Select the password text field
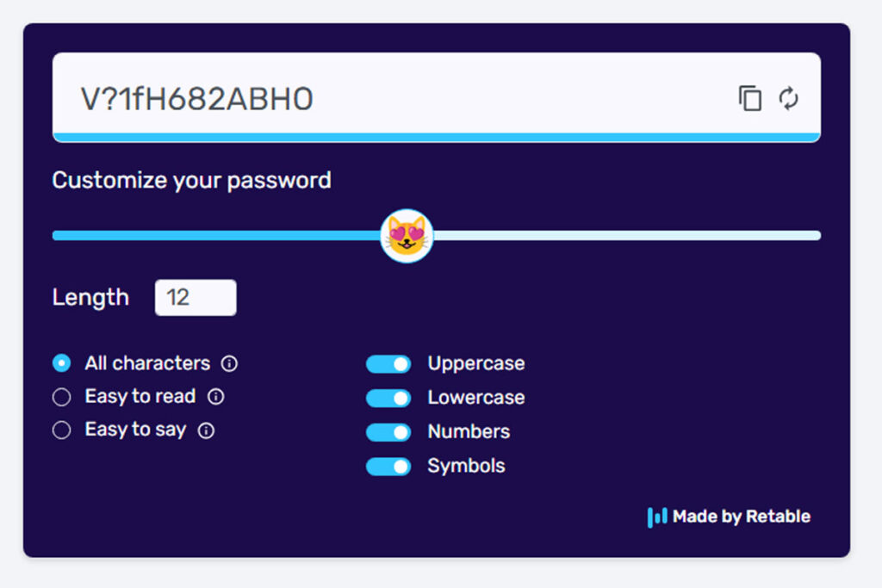This screenshot has height=588, width=882. [345, 98]
